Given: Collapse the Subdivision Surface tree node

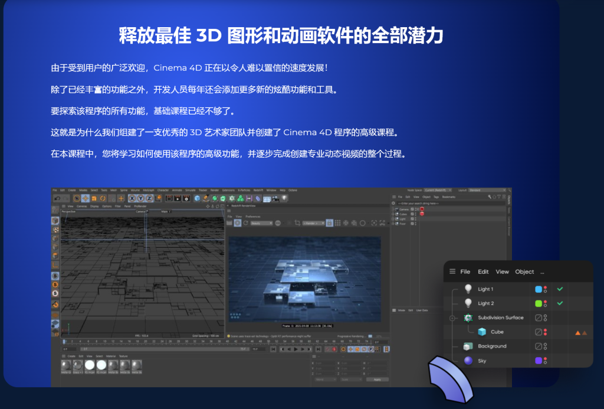Looking at the screenshot, I should point(452,318).
